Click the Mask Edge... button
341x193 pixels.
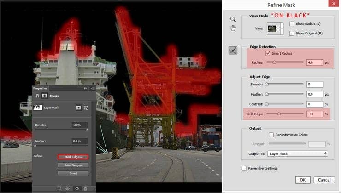pyautogui.click(x=73, y=157)
